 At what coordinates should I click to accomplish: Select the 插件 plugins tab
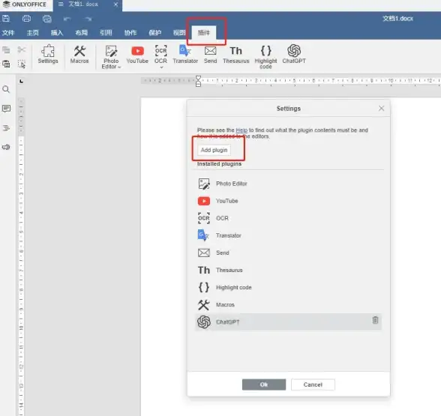pos(204,33)
